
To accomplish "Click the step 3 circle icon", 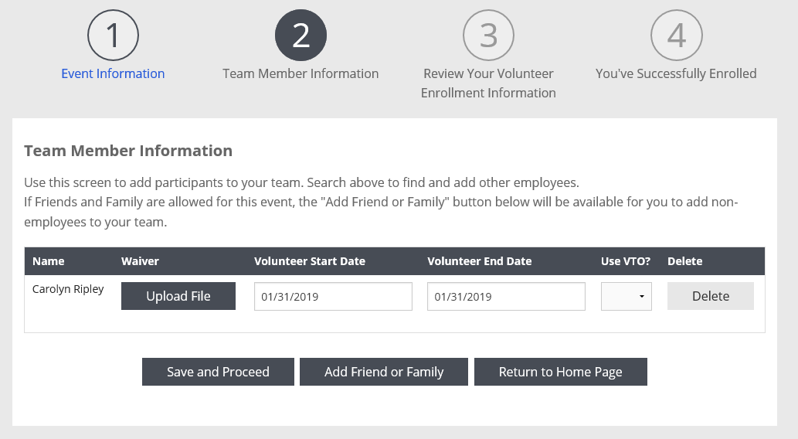I will 488,35.
